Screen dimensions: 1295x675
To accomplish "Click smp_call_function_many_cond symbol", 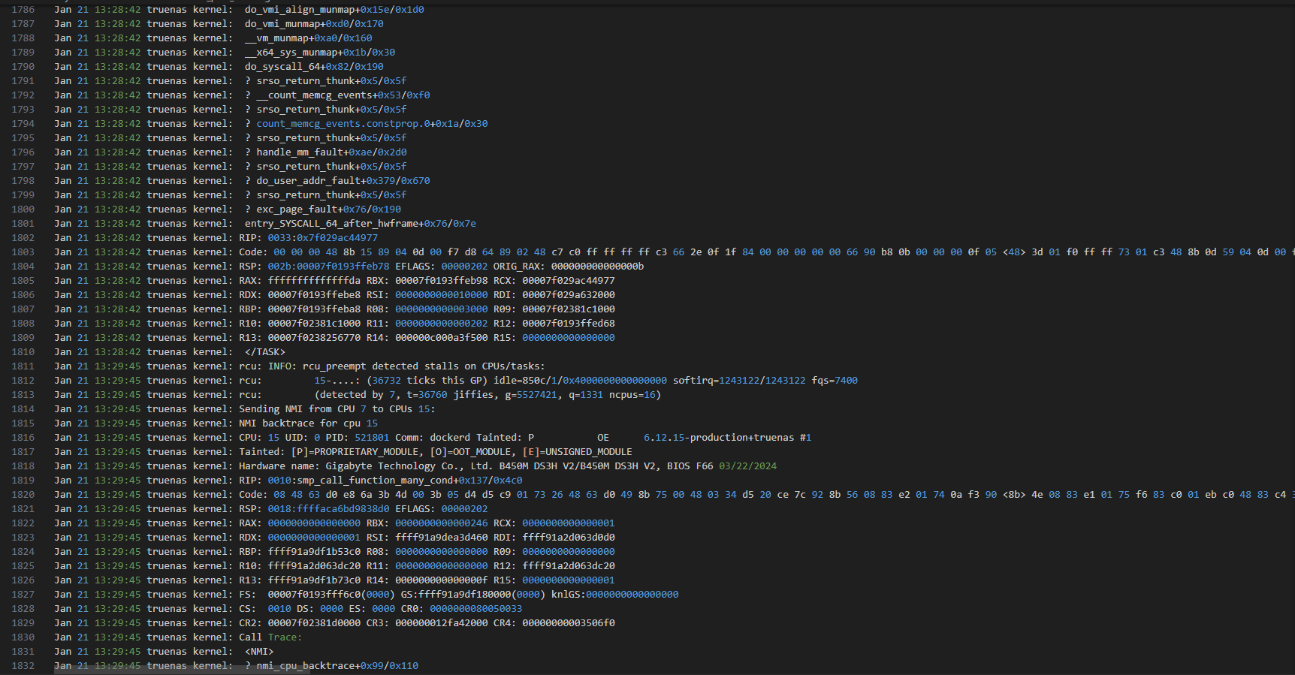I will coord(374,481).
